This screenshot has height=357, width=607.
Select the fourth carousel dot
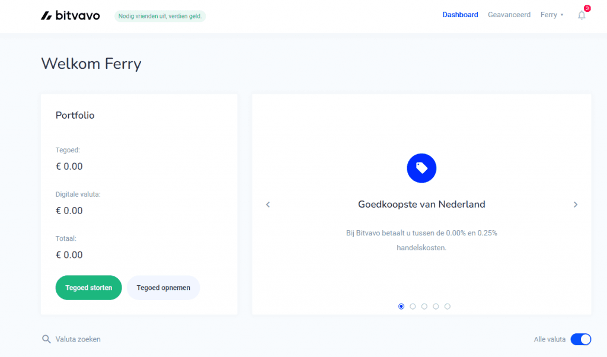436,307
